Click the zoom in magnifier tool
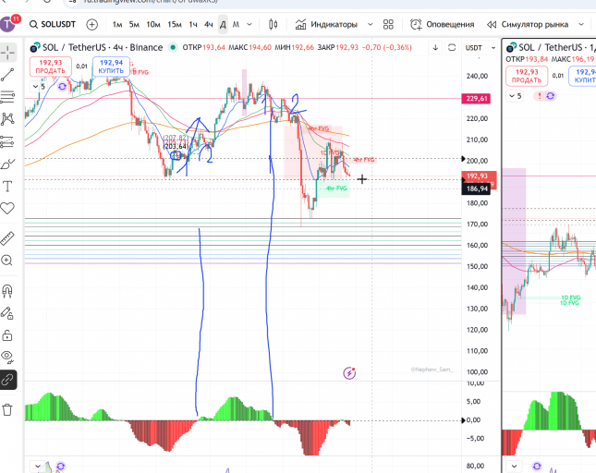The height and width of the screenshot is (473, 596). 6,261
